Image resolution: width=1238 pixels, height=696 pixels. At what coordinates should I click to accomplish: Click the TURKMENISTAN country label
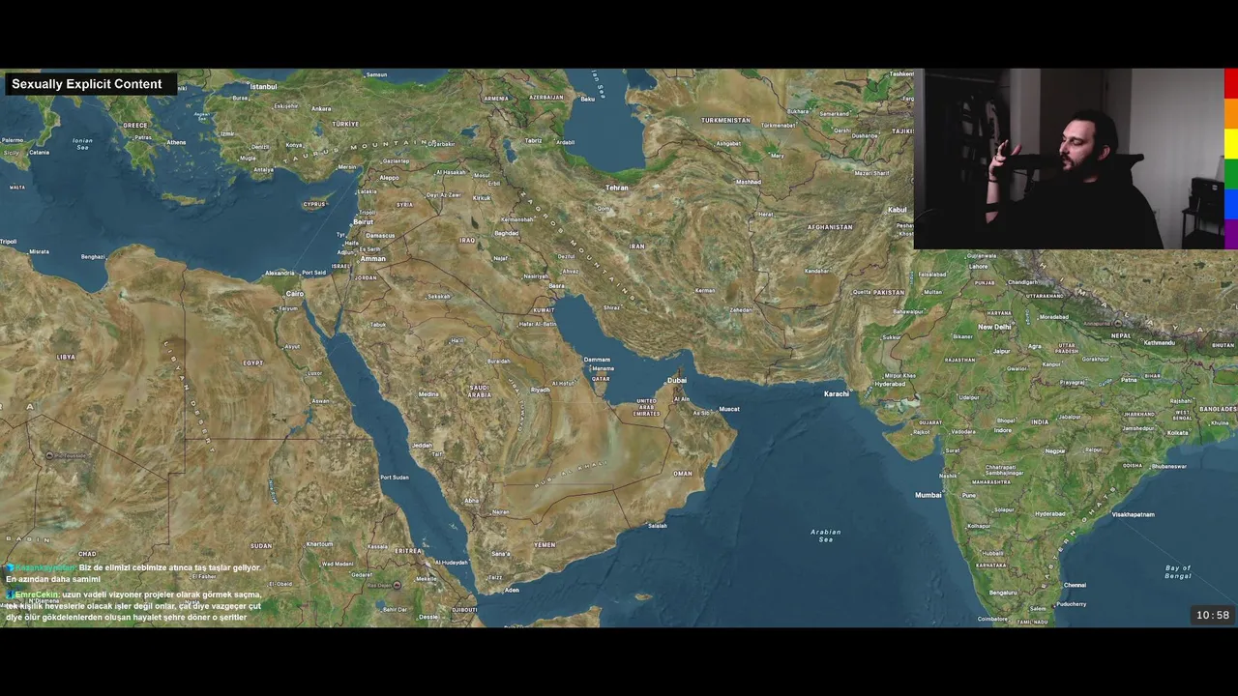[725, 121]
